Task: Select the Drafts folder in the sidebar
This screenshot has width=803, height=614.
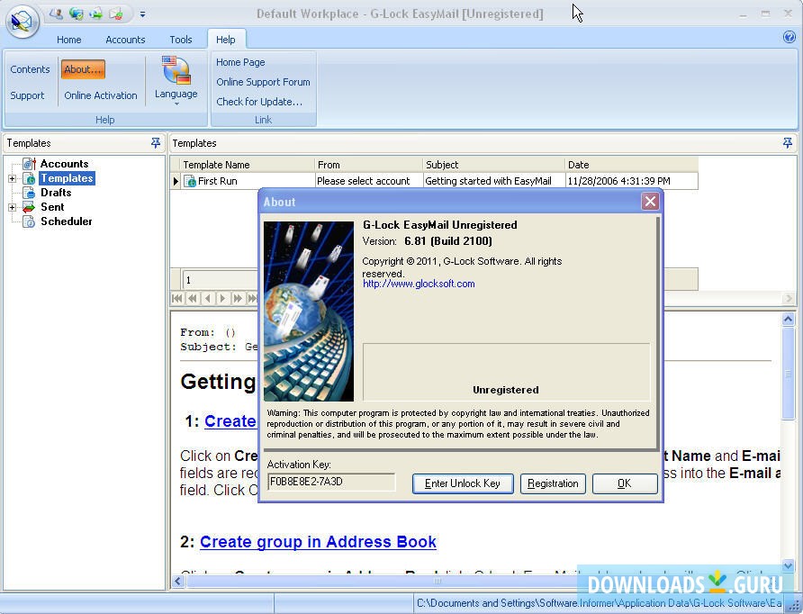Action: click(x=54, y=192)
